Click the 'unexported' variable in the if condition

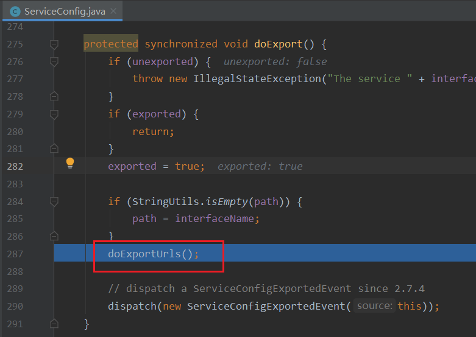point(163,61)
